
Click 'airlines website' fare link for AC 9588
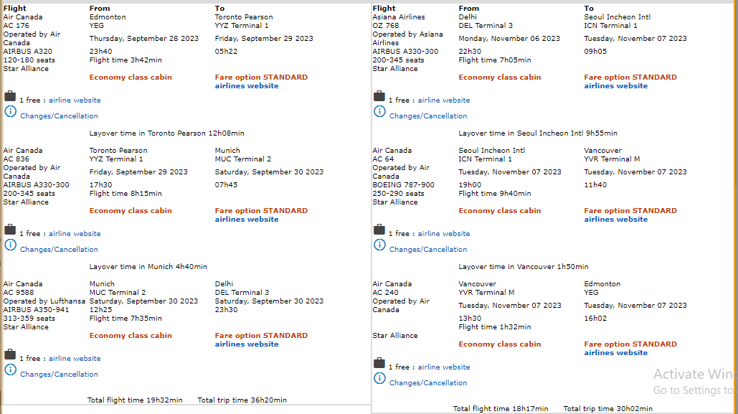click(x=247, y=344)
